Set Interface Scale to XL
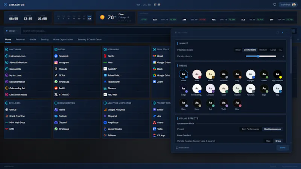The image size is (301, 169). click(x=280, y=50)
